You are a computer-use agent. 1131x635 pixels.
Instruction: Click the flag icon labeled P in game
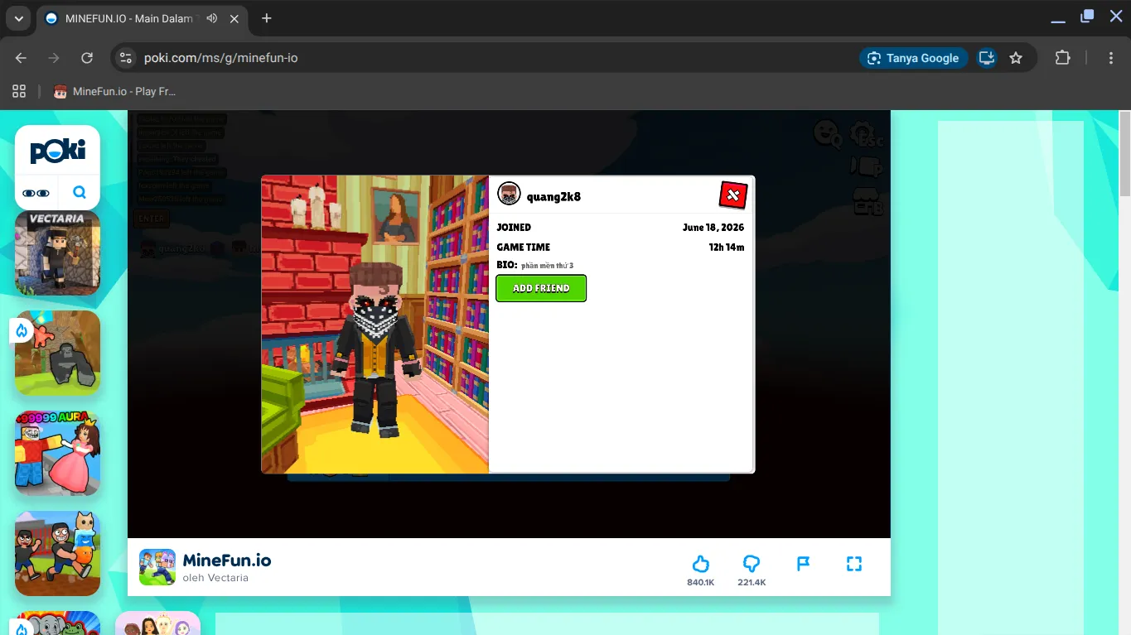point(867,166)
